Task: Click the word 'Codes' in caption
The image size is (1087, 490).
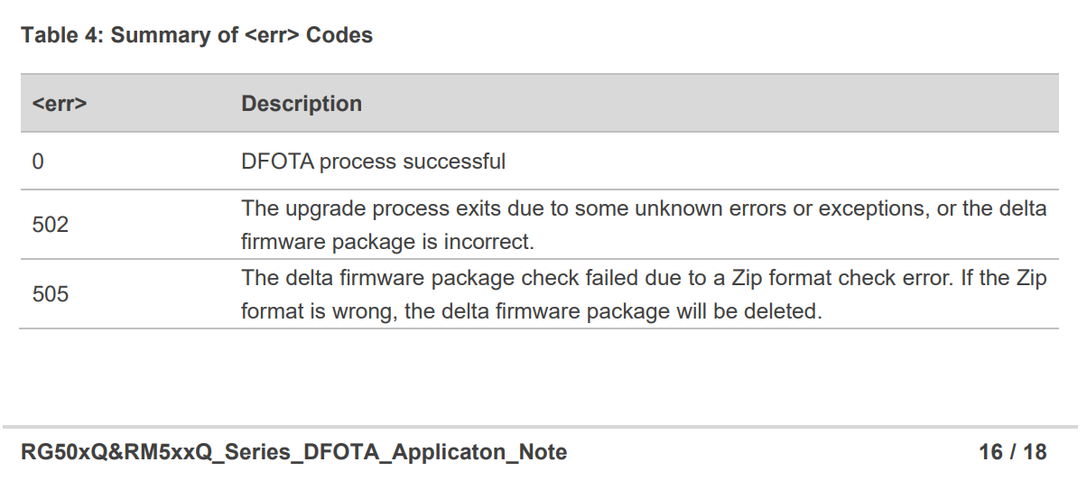Action: coord(339,35)
